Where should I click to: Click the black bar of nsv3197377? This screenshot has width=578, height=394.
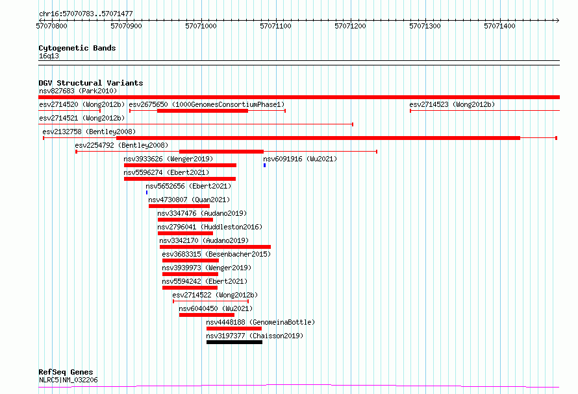tap(234, 342)
